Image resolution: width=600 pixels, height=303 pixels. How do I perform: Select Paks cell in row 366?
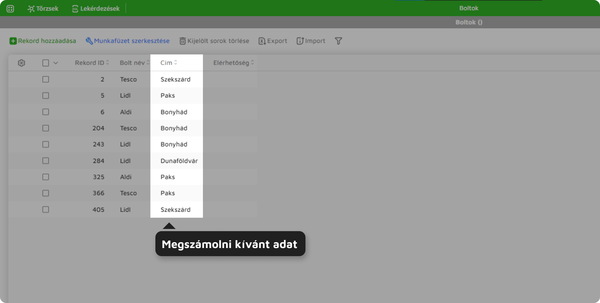tap(168, 193)
